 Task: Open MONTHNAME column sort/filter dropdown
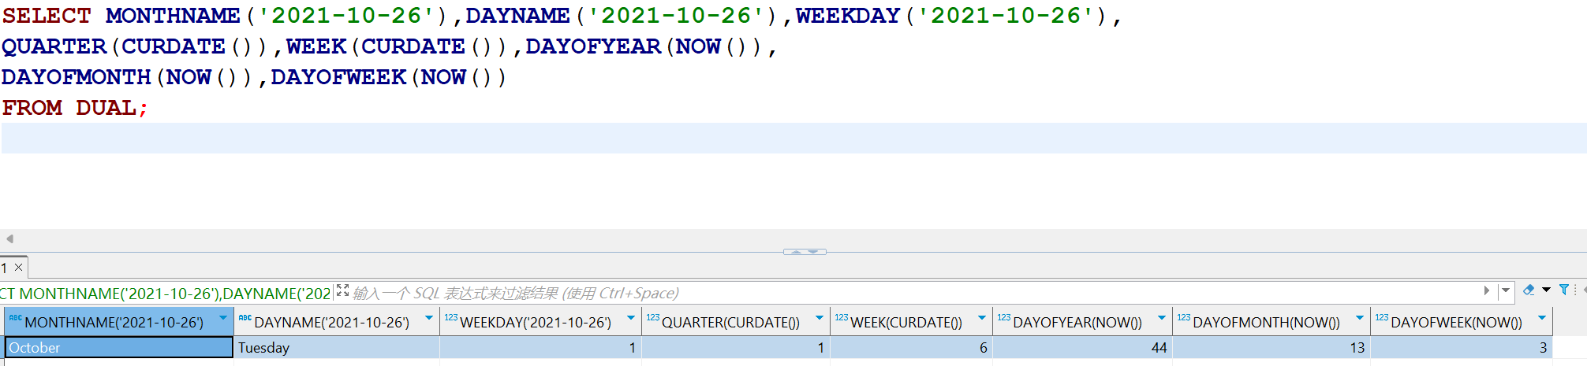[x=223, y=319]
